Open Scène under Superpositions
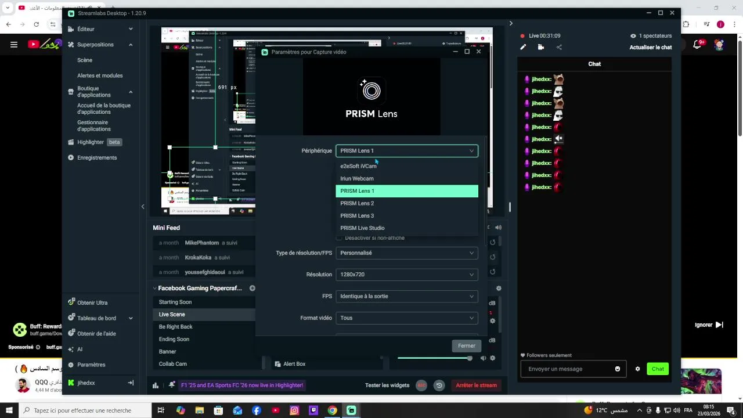 pos(85,60)
